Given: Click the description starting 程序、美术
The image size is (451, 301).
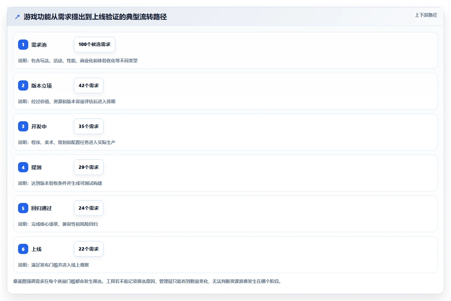Looking at the screenshot, I should click(67, 142).
